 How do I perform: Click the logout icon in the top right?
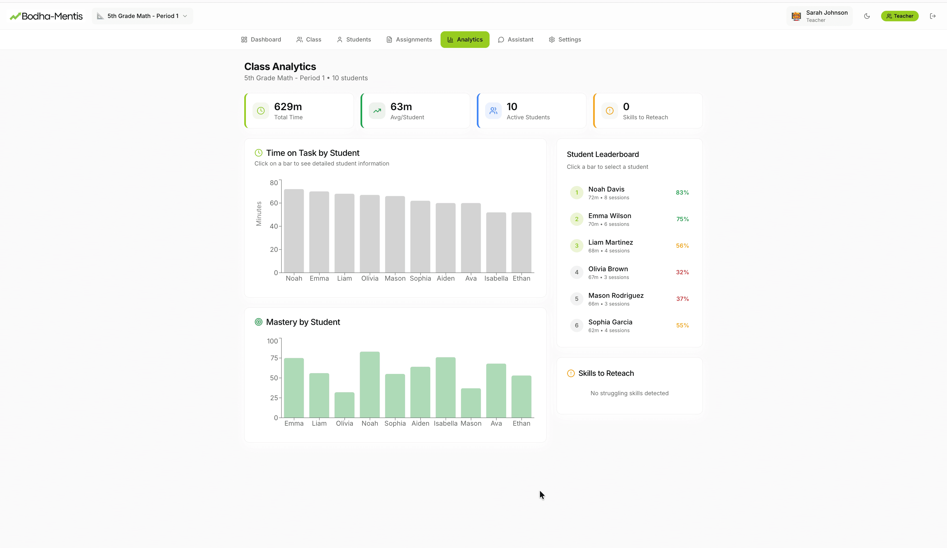pos(933,16)
